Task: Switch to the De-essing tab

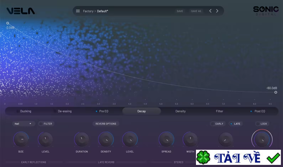Action: [65, 111]
